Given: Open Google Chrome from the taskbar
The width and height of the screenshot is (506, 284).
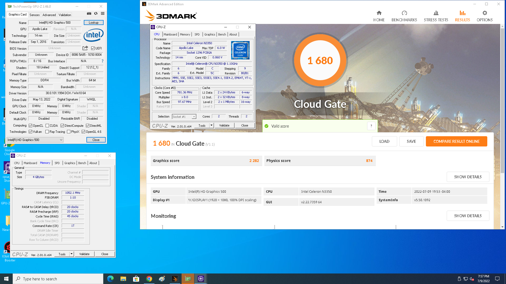Looking at the screenshot, I should [149, 279].
